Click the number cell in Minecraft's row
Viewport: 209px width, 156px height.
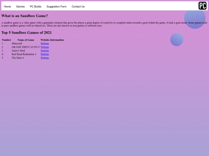tap(2, 44)
